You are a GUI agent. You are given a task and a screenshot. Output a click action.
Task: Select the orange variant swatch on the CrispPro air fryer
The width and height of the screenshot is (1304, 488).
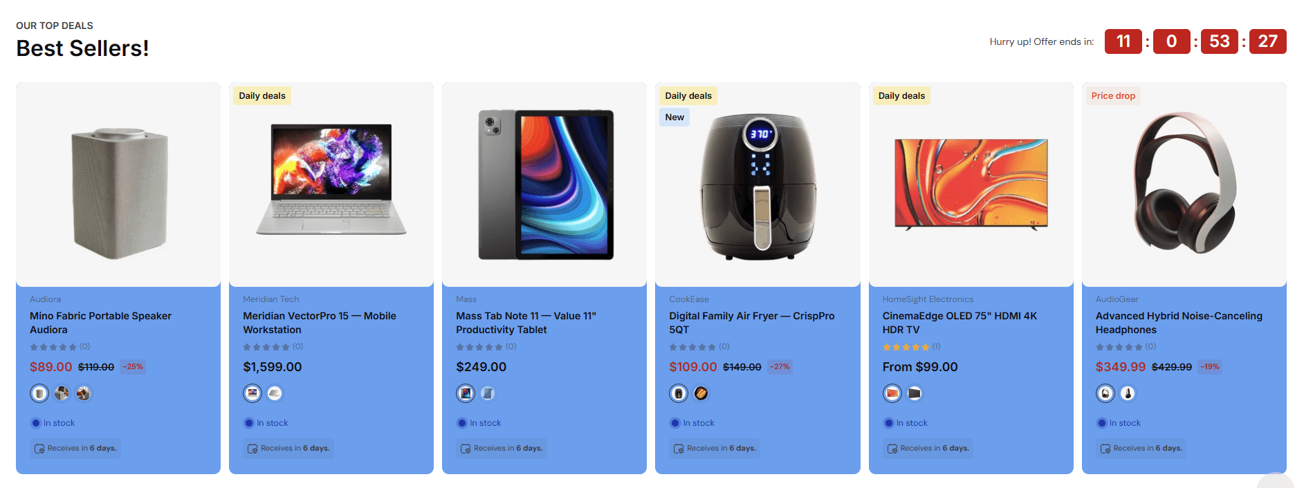click(x=701, y=393)
